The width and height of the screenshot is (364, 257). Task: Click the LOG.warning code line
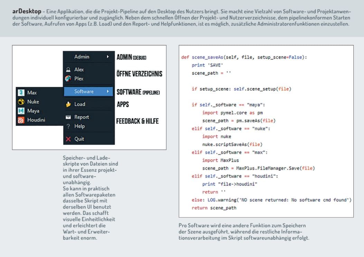tap(272, 200)
